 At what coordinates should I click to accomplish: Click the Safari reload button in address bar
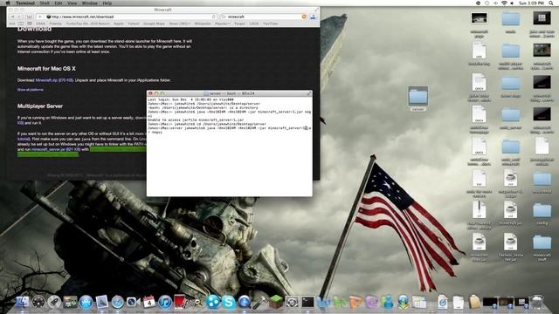click(x=213, y=17)
